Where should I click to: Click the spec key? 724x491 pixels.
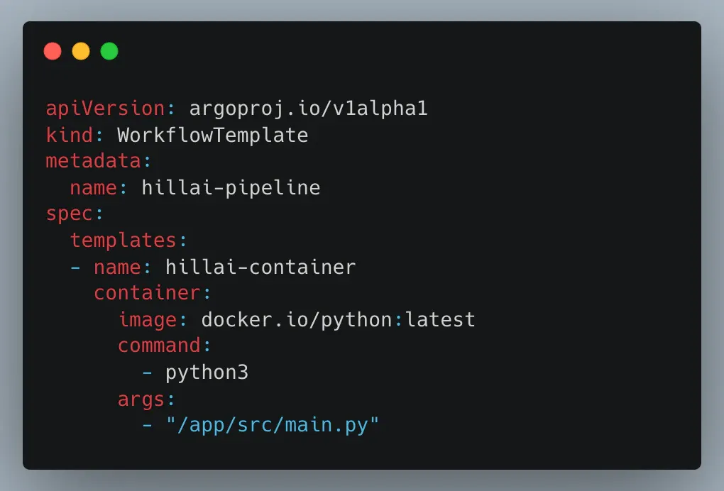click(70, 214)
